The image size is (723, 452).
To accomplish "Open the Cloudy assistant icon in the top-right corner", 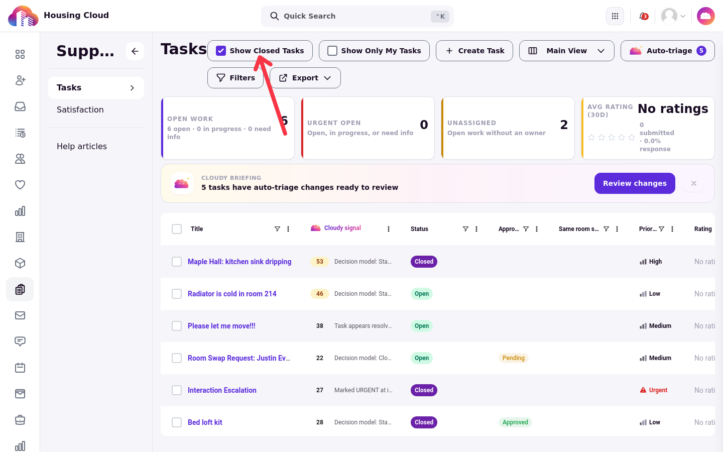I will [706, 16].
